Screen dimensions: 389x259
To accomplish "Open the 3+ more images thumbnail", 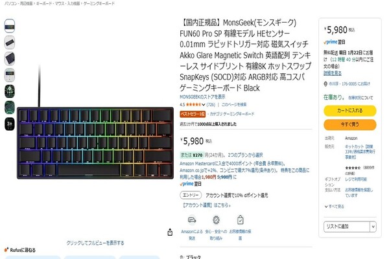I will [10, 124].
